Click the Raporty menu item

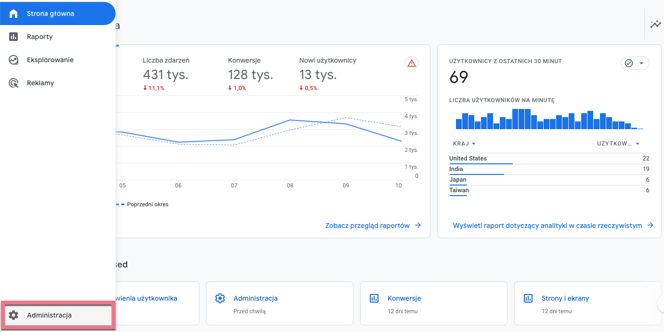pyautogui.click(x=39, y=37)
